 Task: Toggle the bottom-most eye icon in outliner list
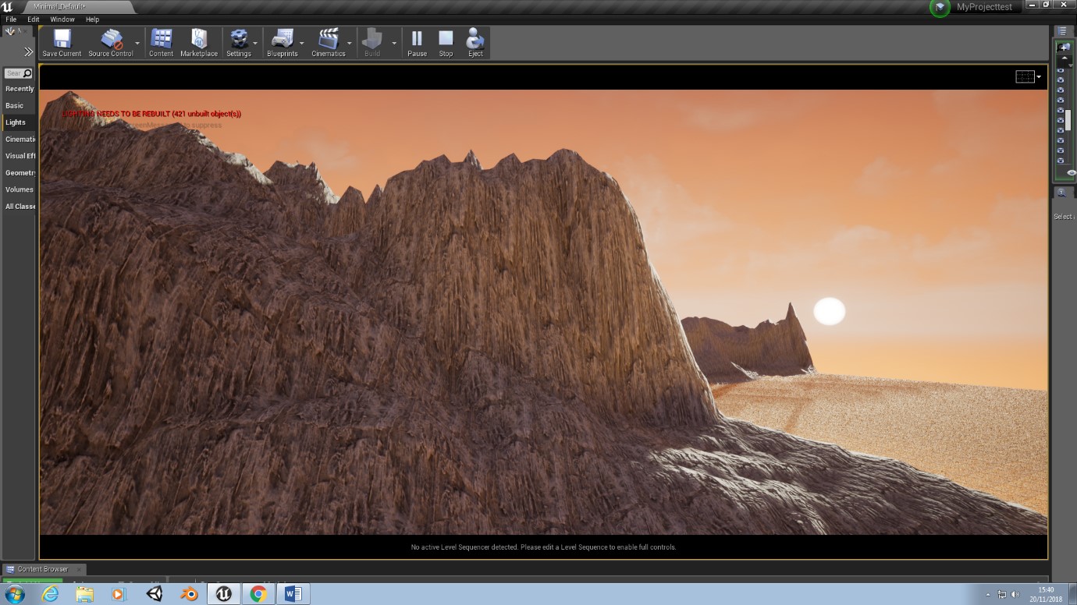click(x=1061, y=161)
